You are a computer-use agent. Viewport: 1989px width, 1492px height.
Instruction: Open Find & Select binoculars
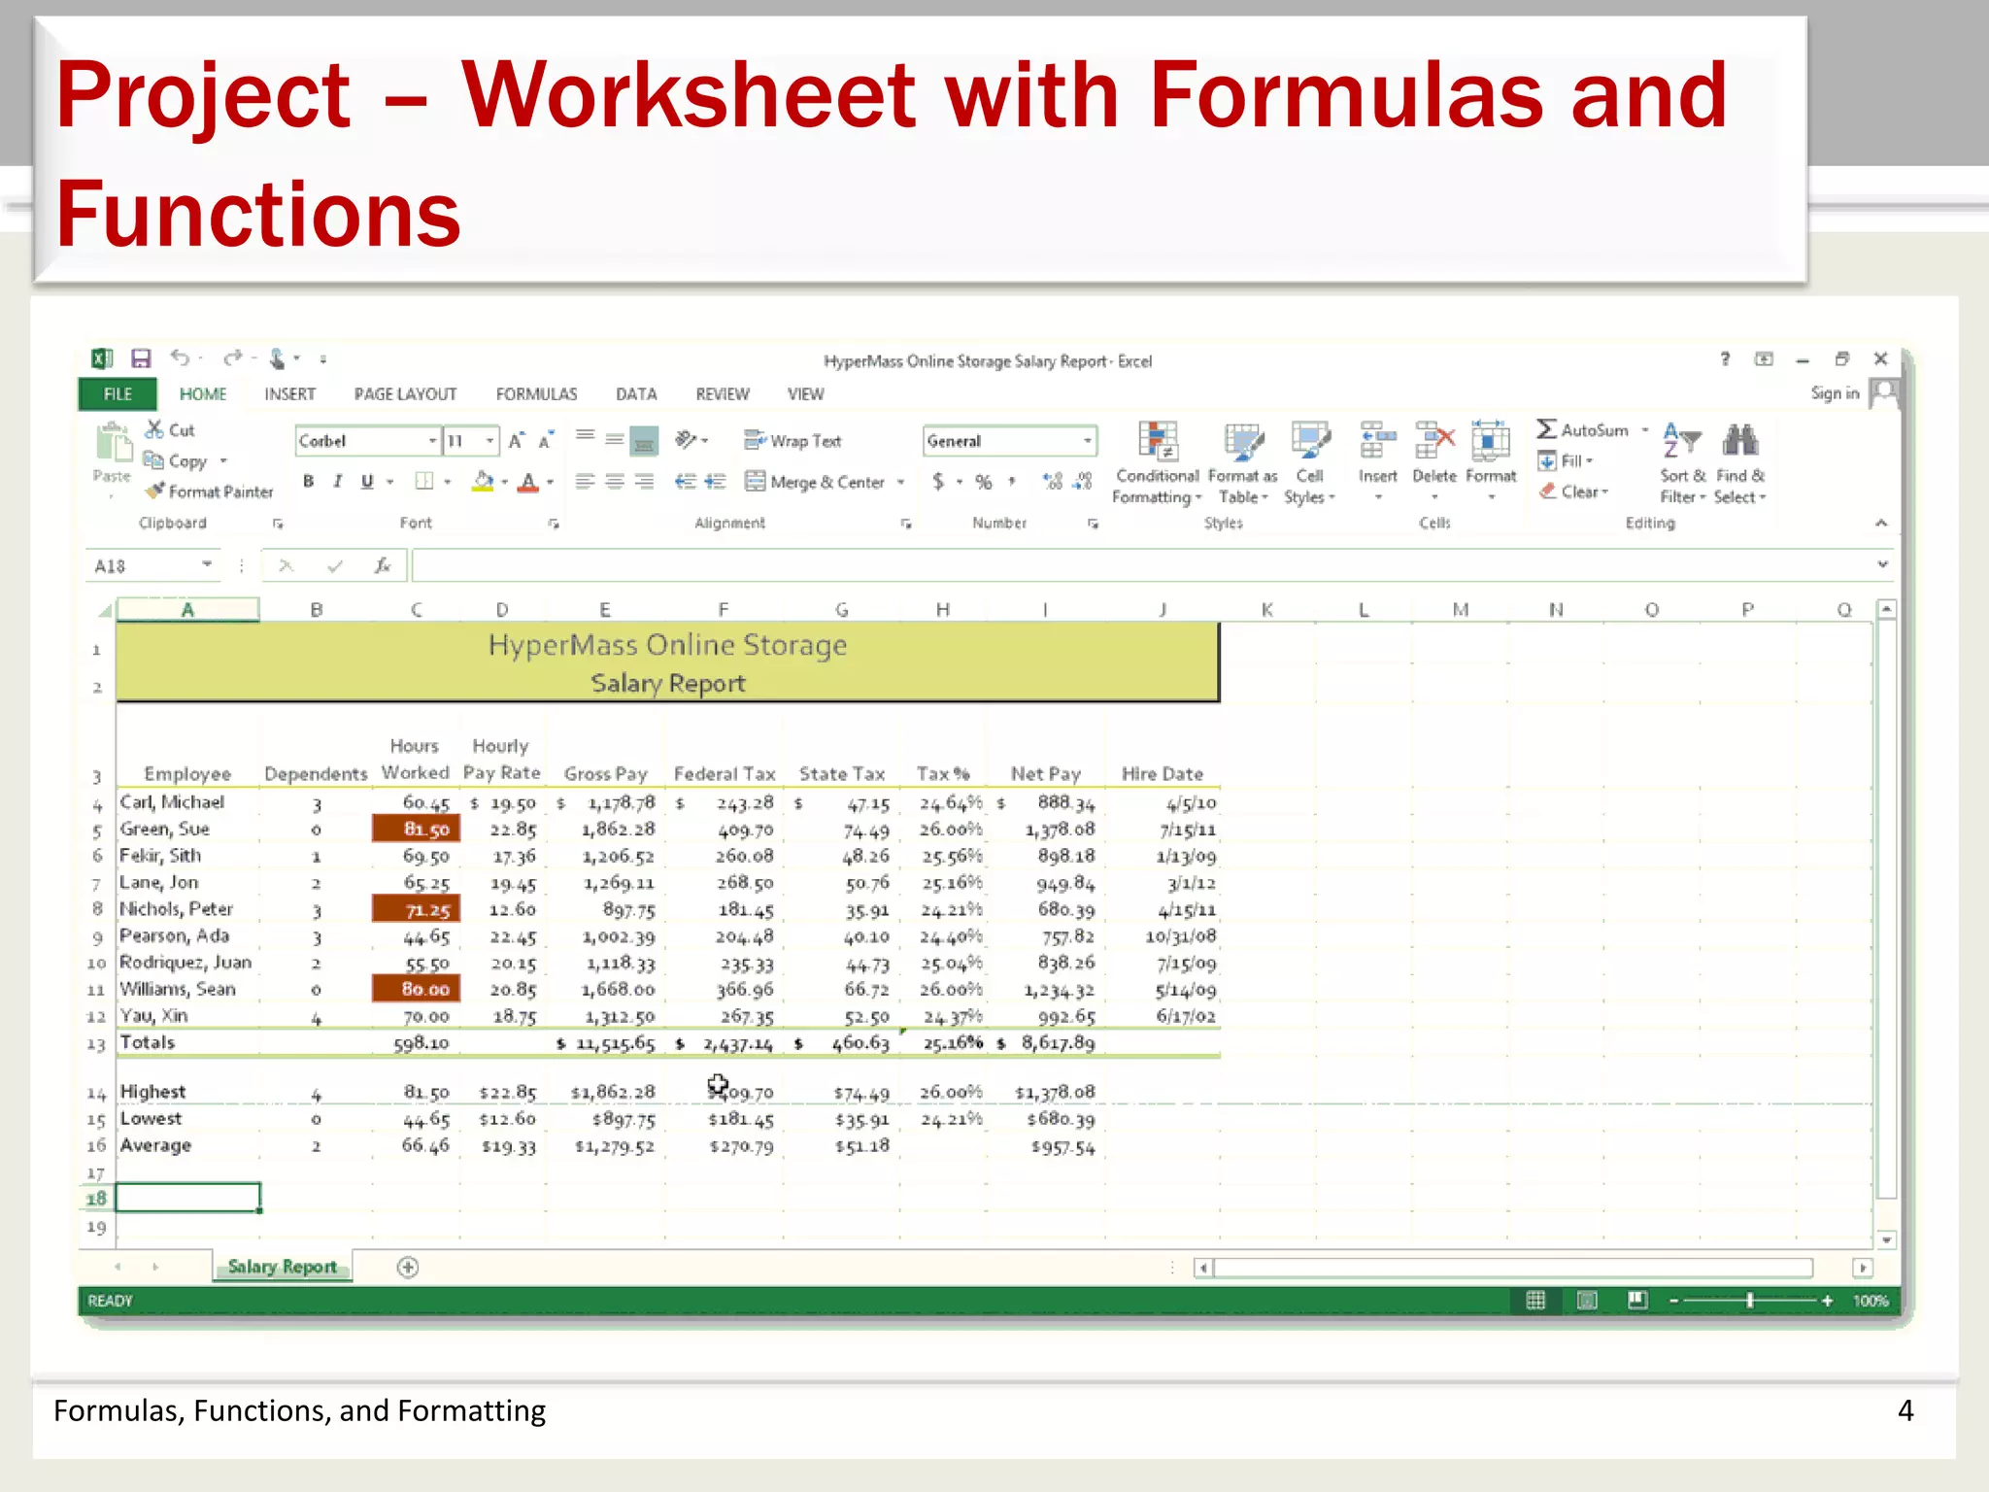(1740, 463)
